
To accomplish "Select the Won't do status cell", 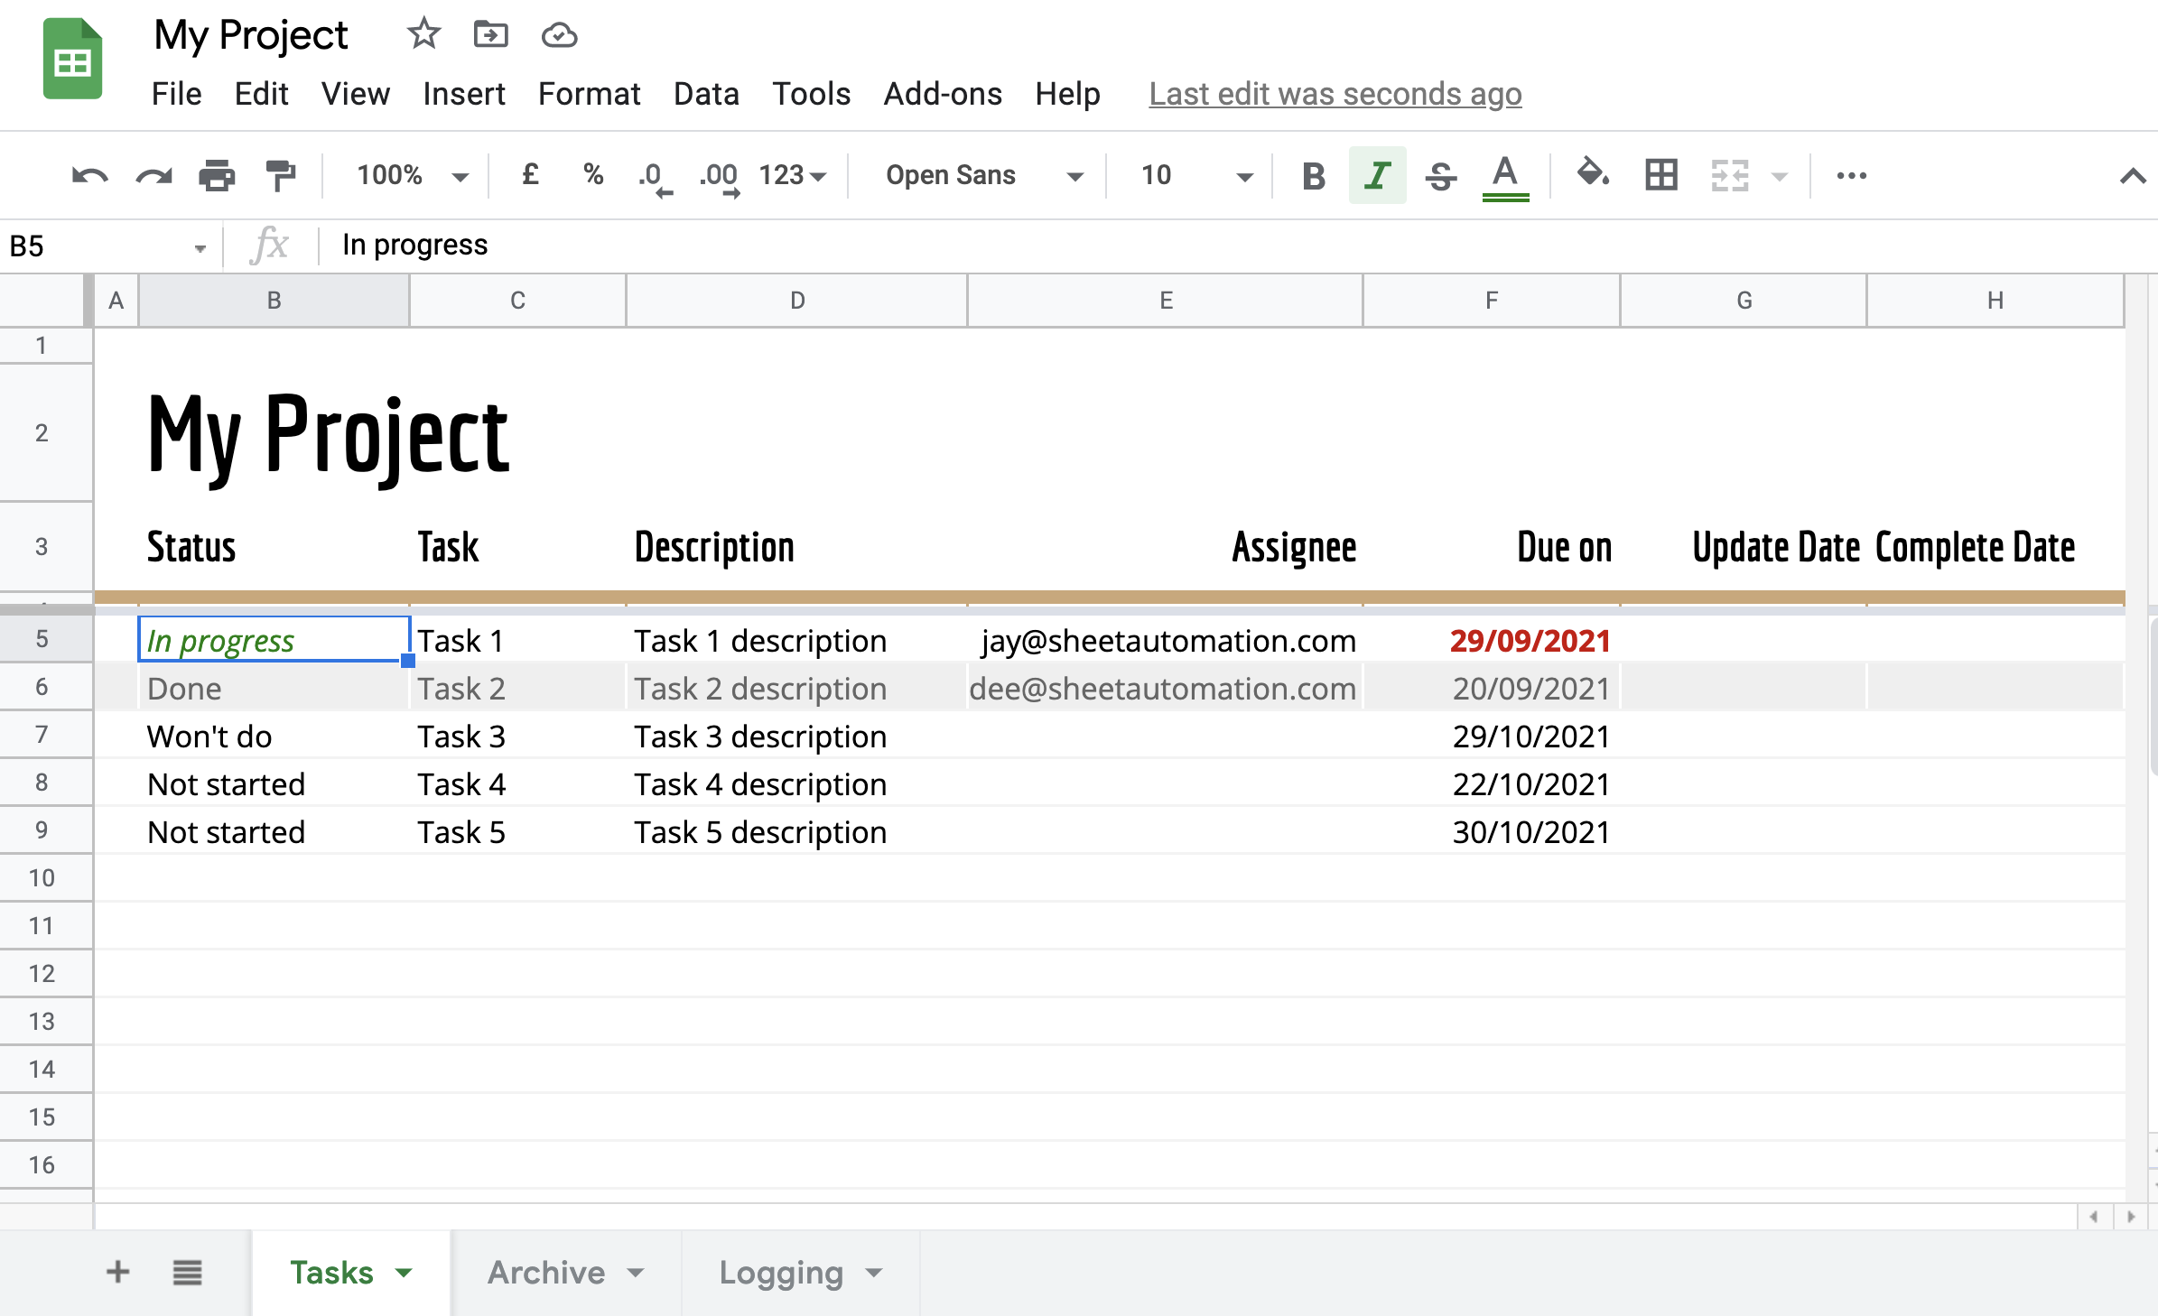I will coord(274,736).
